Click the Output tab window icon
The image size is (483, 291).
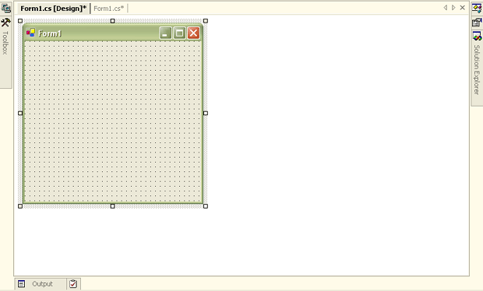[21, 284]
